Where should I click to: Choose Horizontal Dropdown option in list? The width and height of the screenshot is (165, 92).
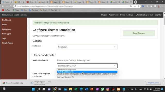(x=87, y=70)
